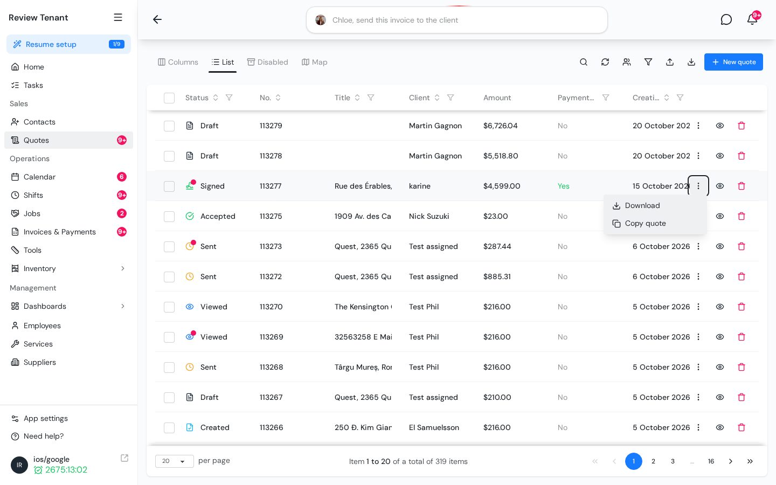
Task: Click the back arrow icon
Action: coord(157,19)
